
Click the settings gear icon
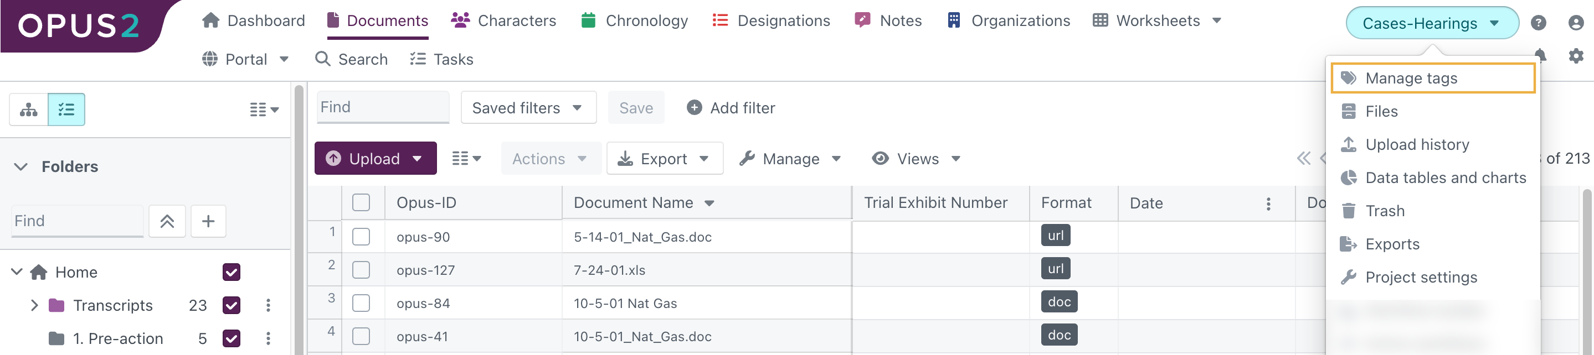point(1575,56)
